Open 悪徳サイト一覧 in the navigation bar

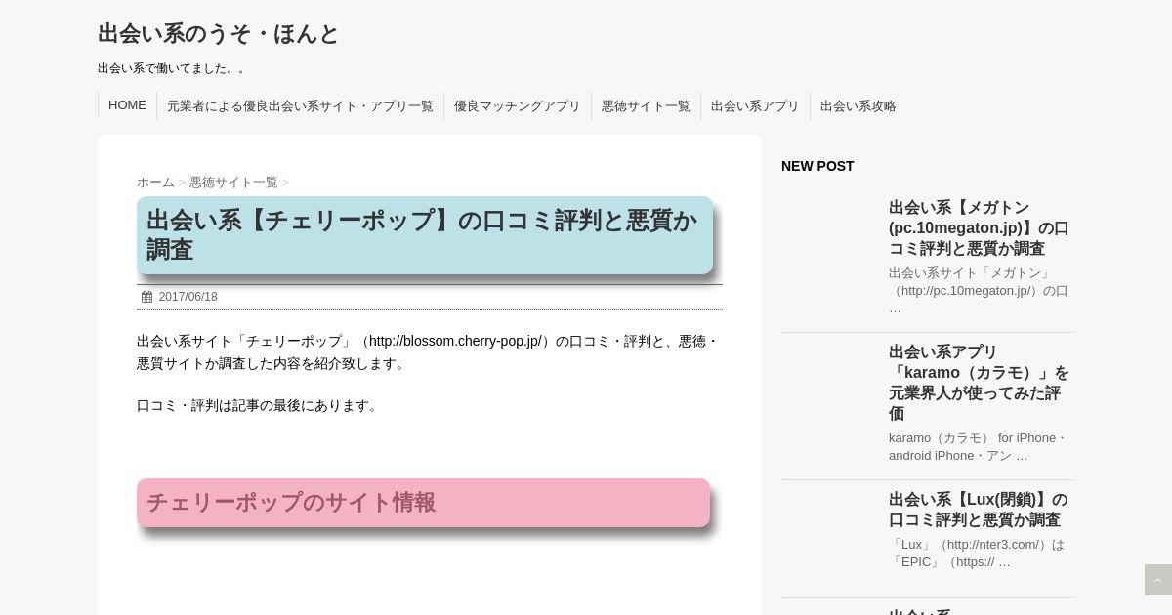(646, 106)
